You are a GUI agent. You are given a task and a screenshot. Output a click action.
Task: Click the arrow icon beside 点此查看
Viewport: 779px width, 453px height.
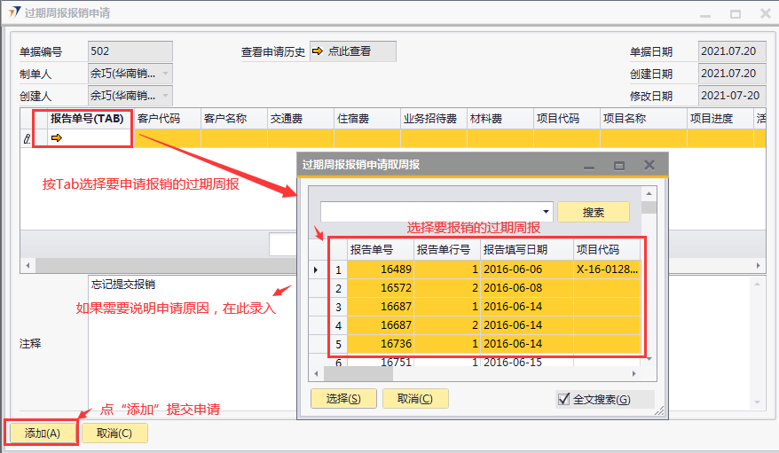(318, 52)
